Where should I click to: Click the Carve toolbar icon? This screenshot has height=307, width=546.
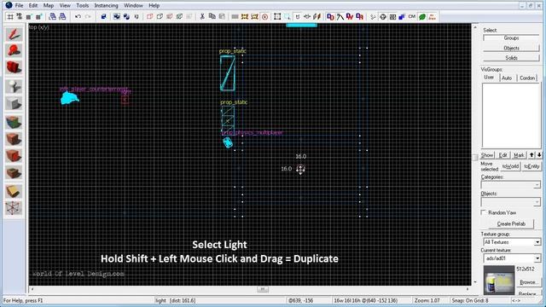pyautogui.click(x=103, y=16)
